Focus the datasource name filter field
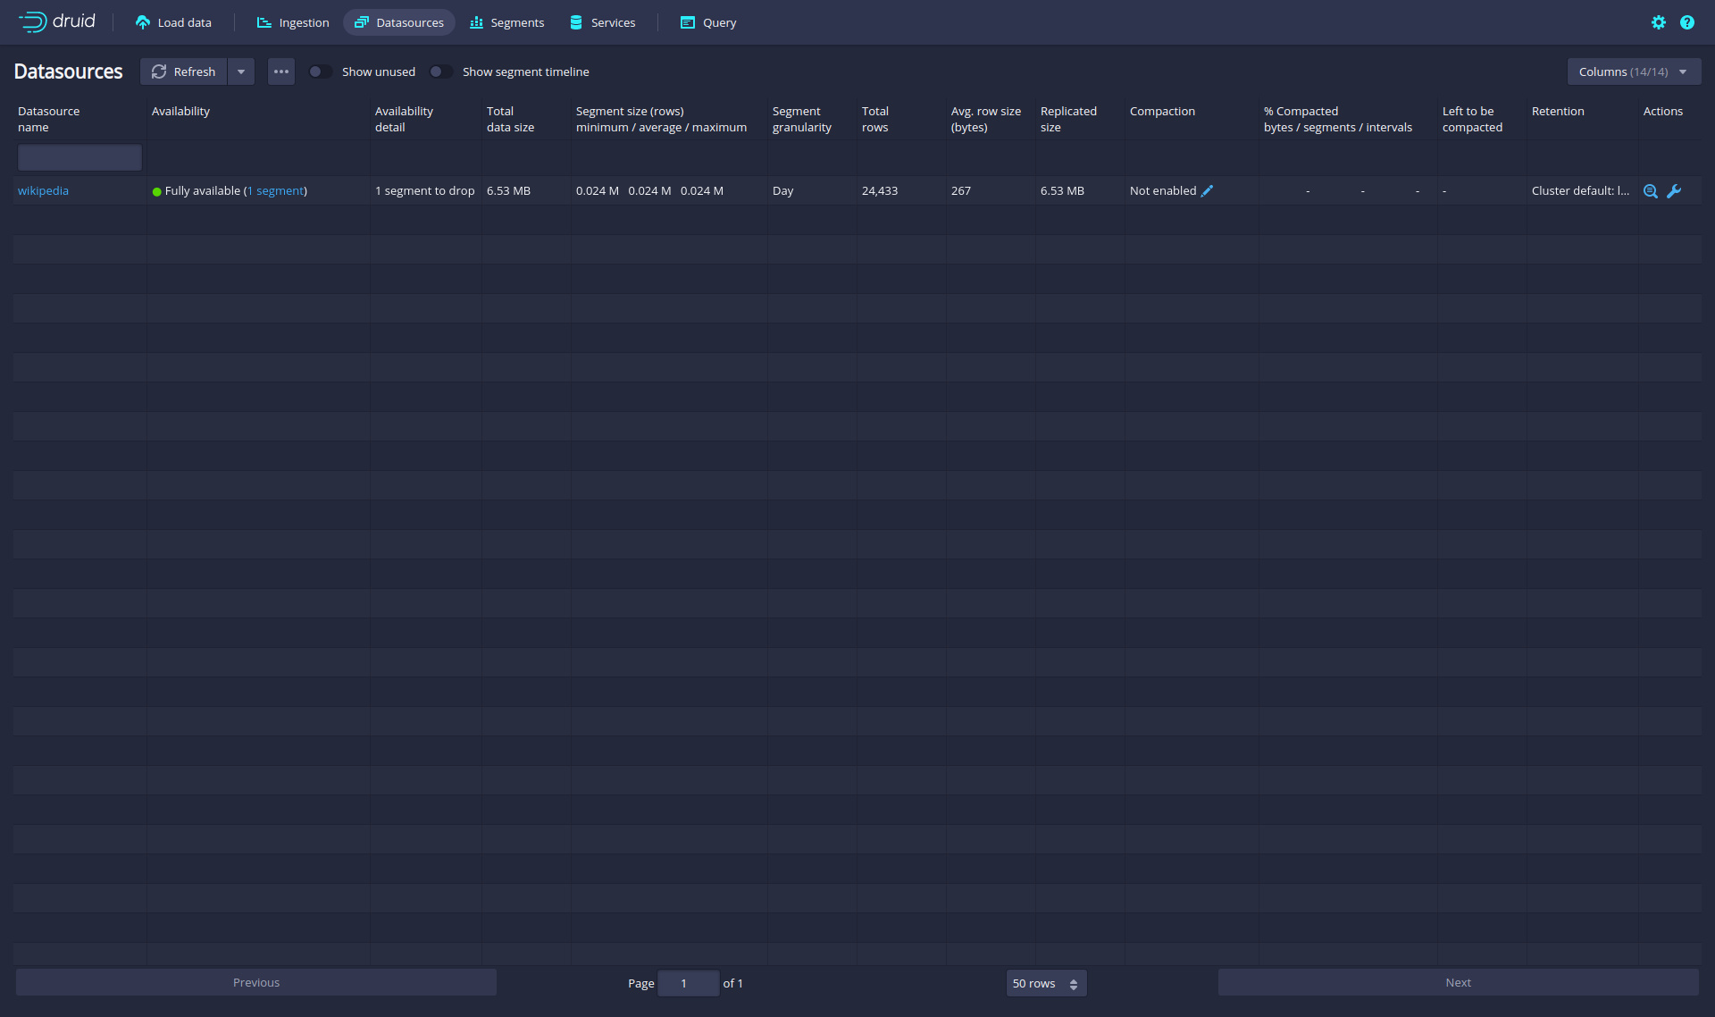The image size is (1715, 1017). [x=79, y=158]
